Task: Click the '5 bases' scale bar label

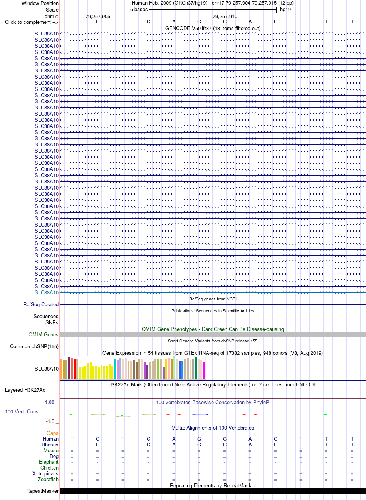Action: (139, 9)
